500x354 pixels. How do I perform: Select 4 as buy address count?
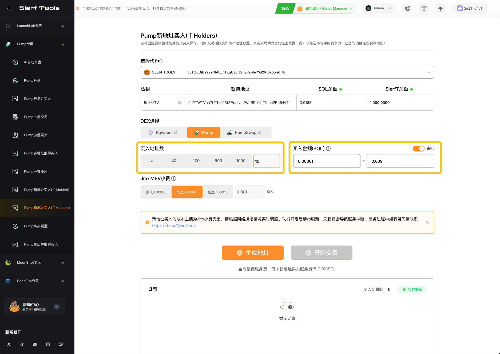152,161
